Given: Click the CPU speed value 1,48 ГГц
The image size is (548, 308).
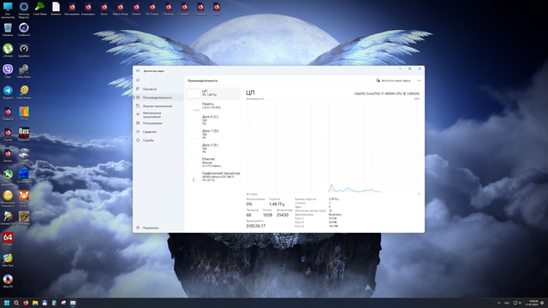Looking at the screenshot, I should pyautogui.click(x=277, y=204).
